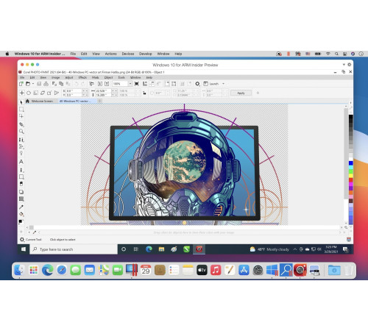
Task: Select the Eyedropper tool in toolbox
Action: tap(21, 207)
